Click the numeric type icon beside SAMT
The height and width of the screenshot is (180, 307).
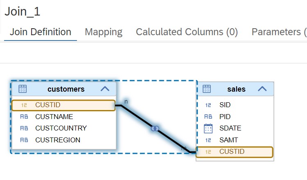(x=208, y=140)
